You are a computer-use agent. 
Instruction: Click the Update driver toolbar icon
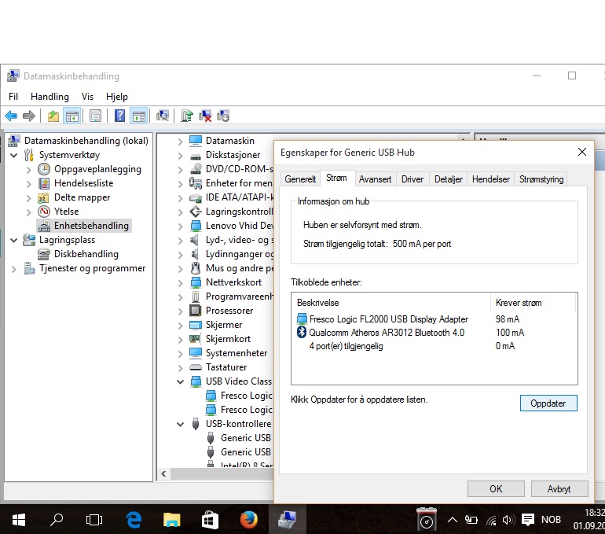coord(187,116)
